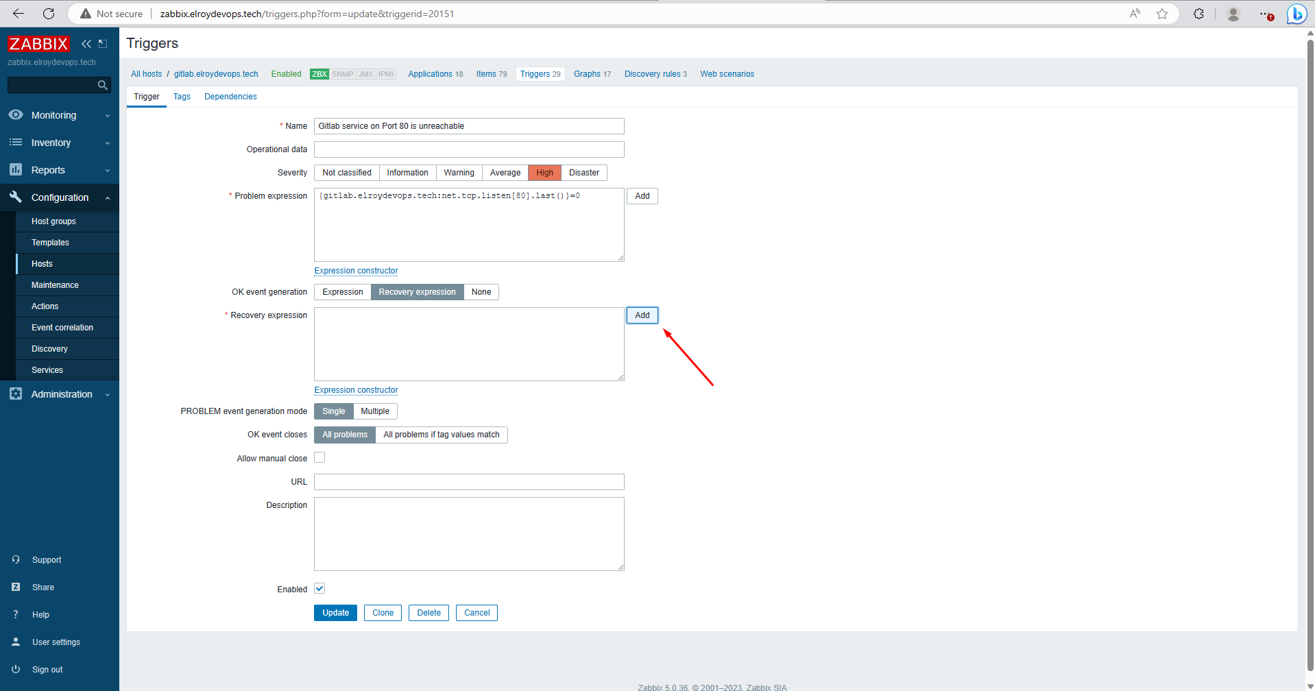
Task: Select All problems if tag values match
Action: (442, 435)
